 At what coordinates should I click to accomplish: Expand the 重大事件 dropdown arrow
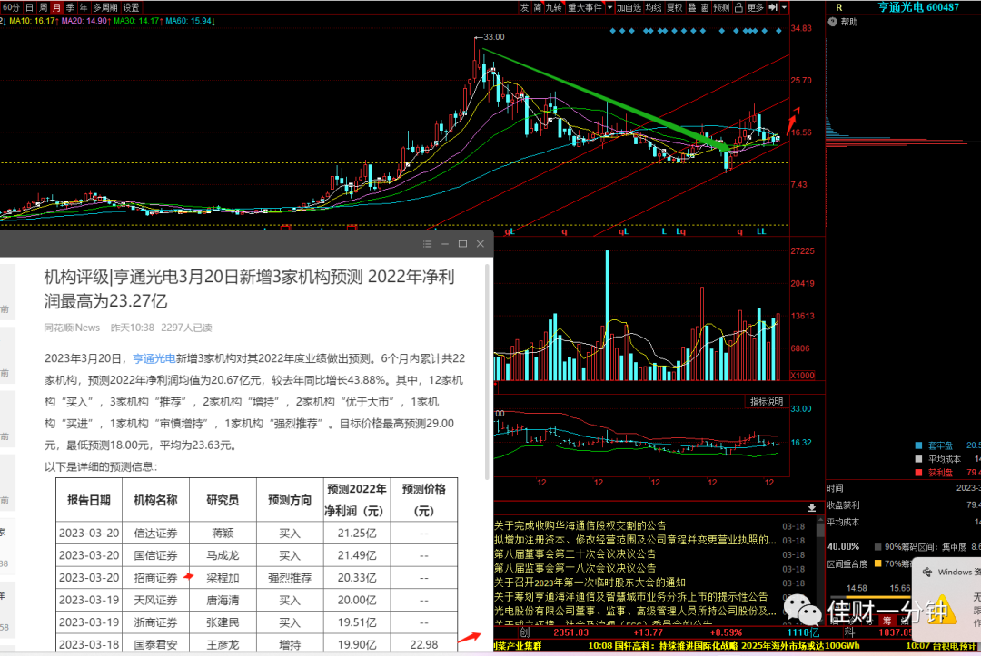(609, 7)
